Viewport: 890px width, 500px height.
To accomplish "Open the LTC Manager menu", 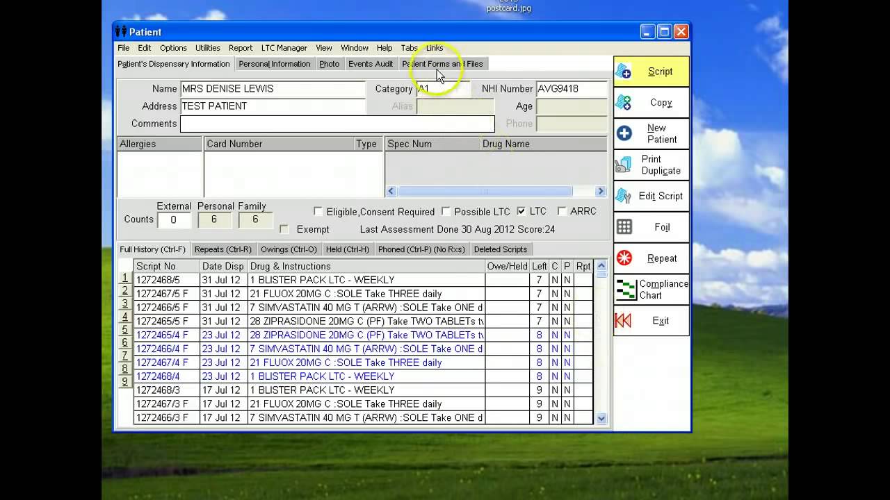I will point(284,48).
